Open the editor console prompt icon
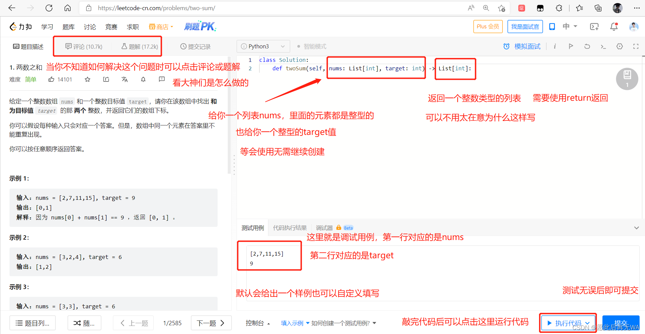Screen dimensions: 645x334 coord(603,47)
